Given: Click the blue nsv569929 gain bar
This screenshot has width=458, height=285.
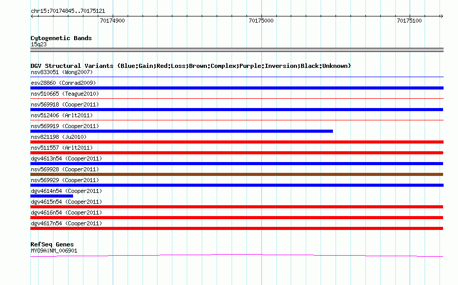Looking at the screenshot, I should click(x=237, y=185).
